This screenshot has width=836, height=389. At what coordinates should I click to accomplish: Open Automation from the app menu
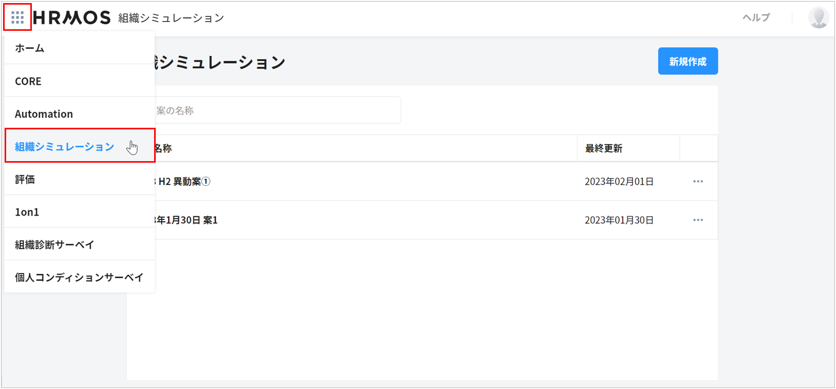tap(44, 114)
